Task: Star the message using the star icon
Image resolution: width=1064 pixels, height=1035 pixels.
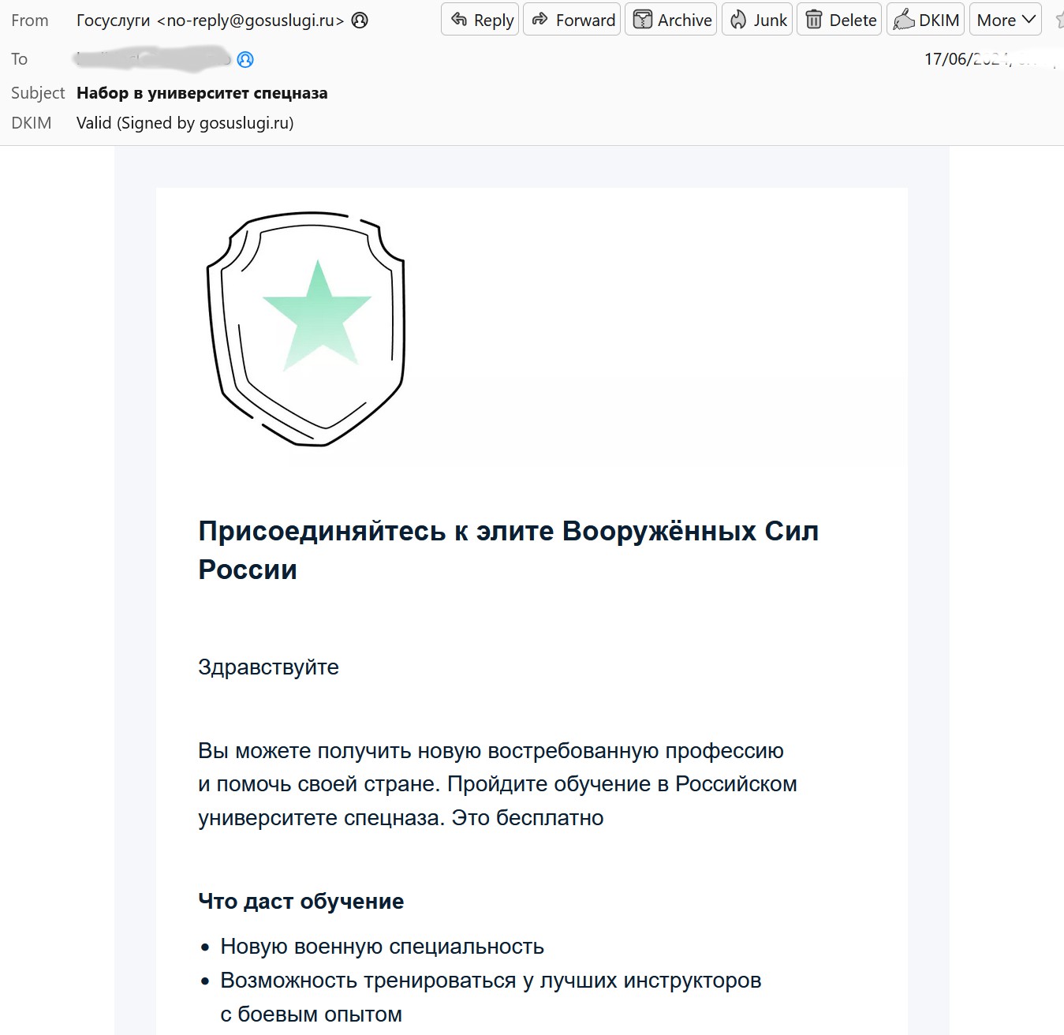Action: [1058, 21]
